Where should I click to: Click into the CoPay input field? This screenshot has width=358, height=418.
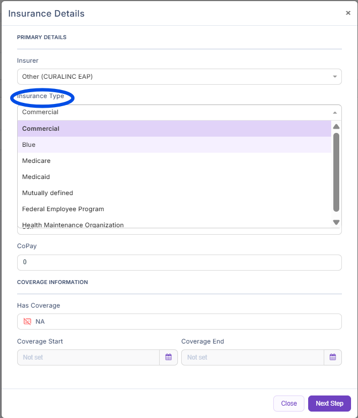179,263
